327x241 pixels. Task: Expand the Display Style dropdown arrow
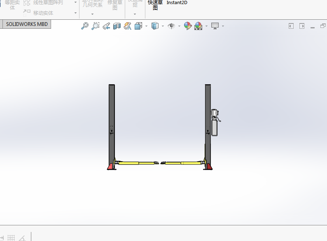pos(163,26)
